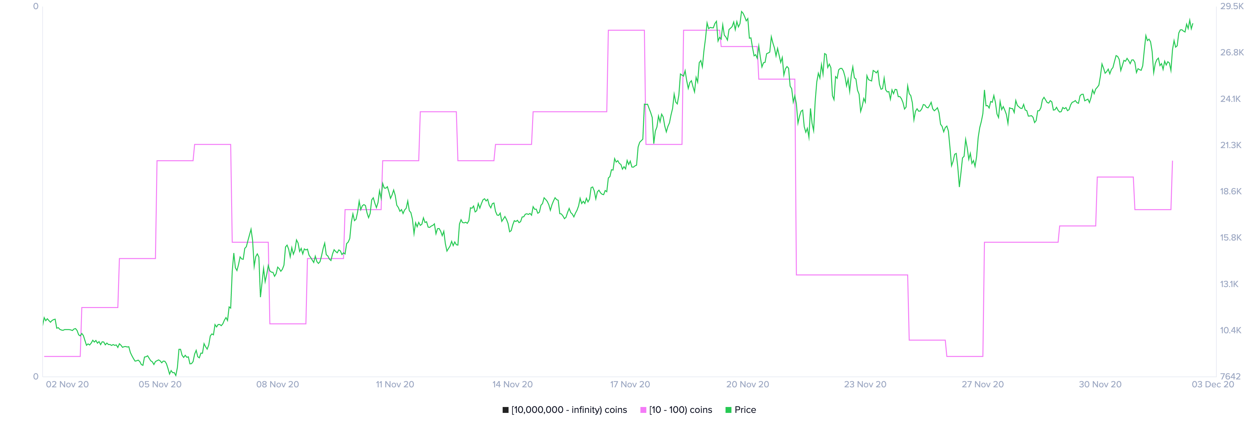Screen dimensions: 1259x426
Task: Select the 11 Nov 20 date tick
Action: (x=395, y=384)
